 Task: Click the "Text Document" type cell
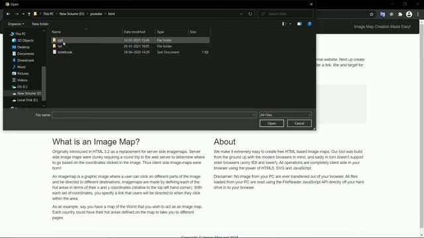click(x=168, y=52)
